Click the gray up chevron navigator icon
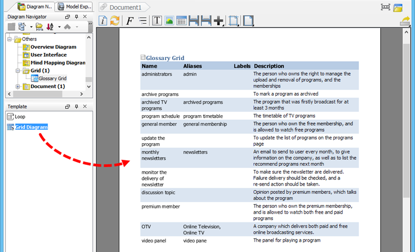Image resolution: width=415 pixels, height=252 pixels. point(67,27)
